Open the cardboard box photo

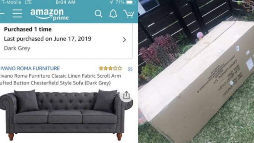(196, 71)
